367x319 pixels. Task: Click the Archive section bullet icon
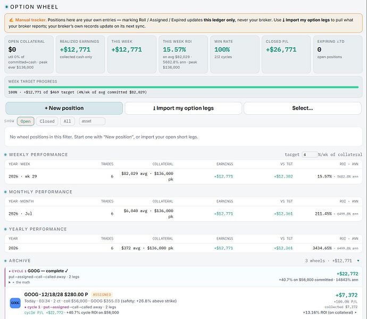point(5,261)
